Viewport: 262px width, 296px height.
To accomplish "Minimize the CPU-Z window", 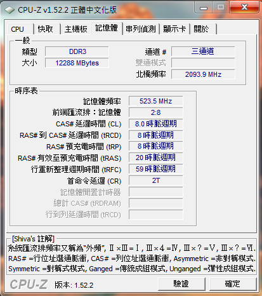I will pyautogui.click(x=204, y=8).
